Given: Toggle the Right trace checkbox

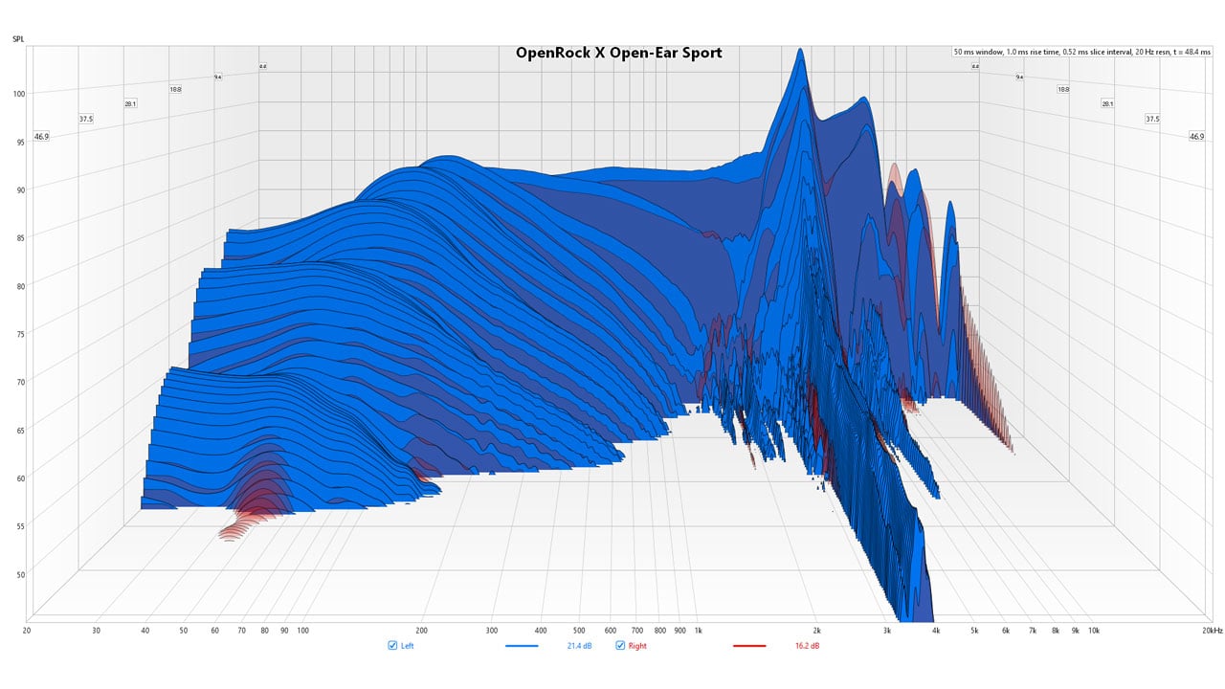Looking at the screenshot, I should pos(620,646).
